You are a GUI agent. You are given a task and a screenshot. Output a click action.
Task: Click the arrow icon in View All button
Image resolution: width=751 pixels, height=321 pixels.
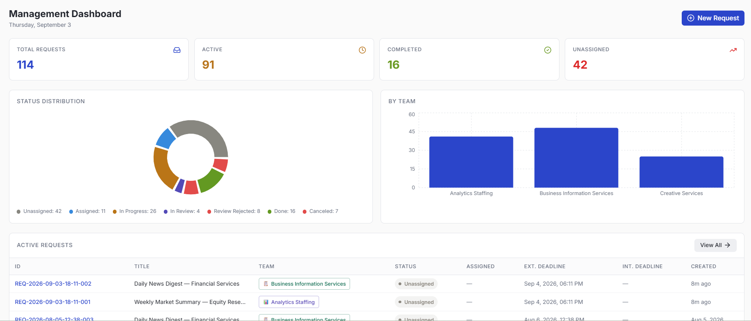pyautogui.click(x=727, y=245)
